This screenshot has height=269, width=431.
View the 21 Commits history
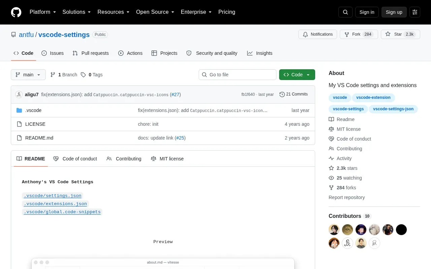[x=294, y=94]
